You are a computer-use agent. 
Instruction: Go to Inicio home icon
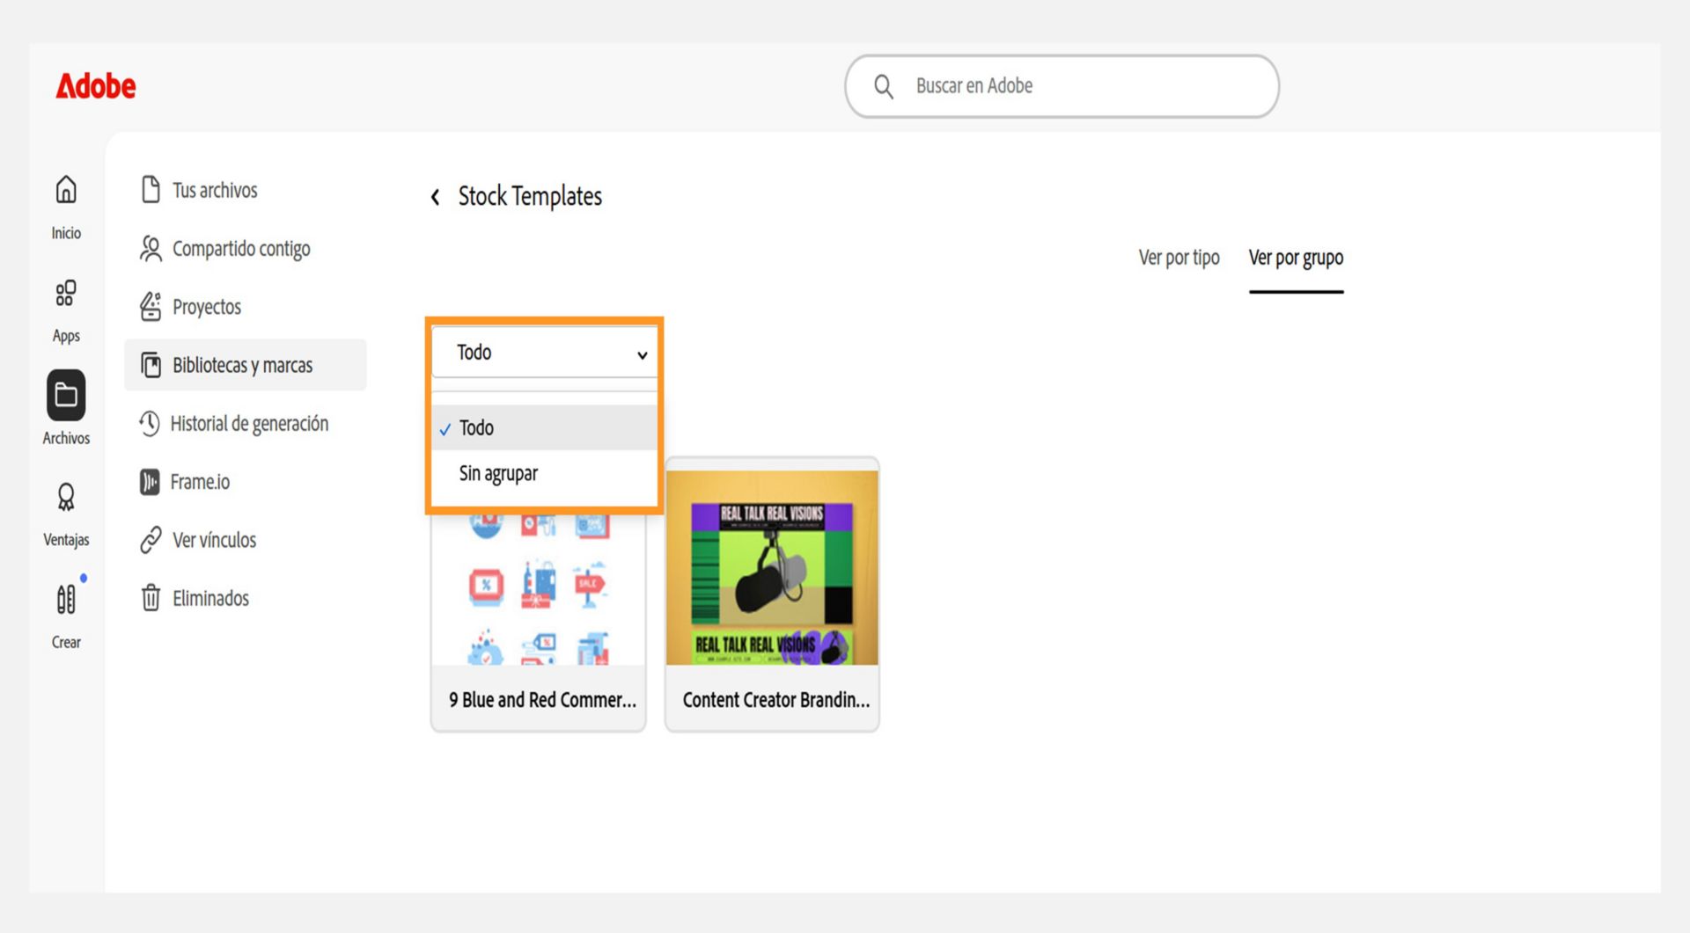click(66, 189)
